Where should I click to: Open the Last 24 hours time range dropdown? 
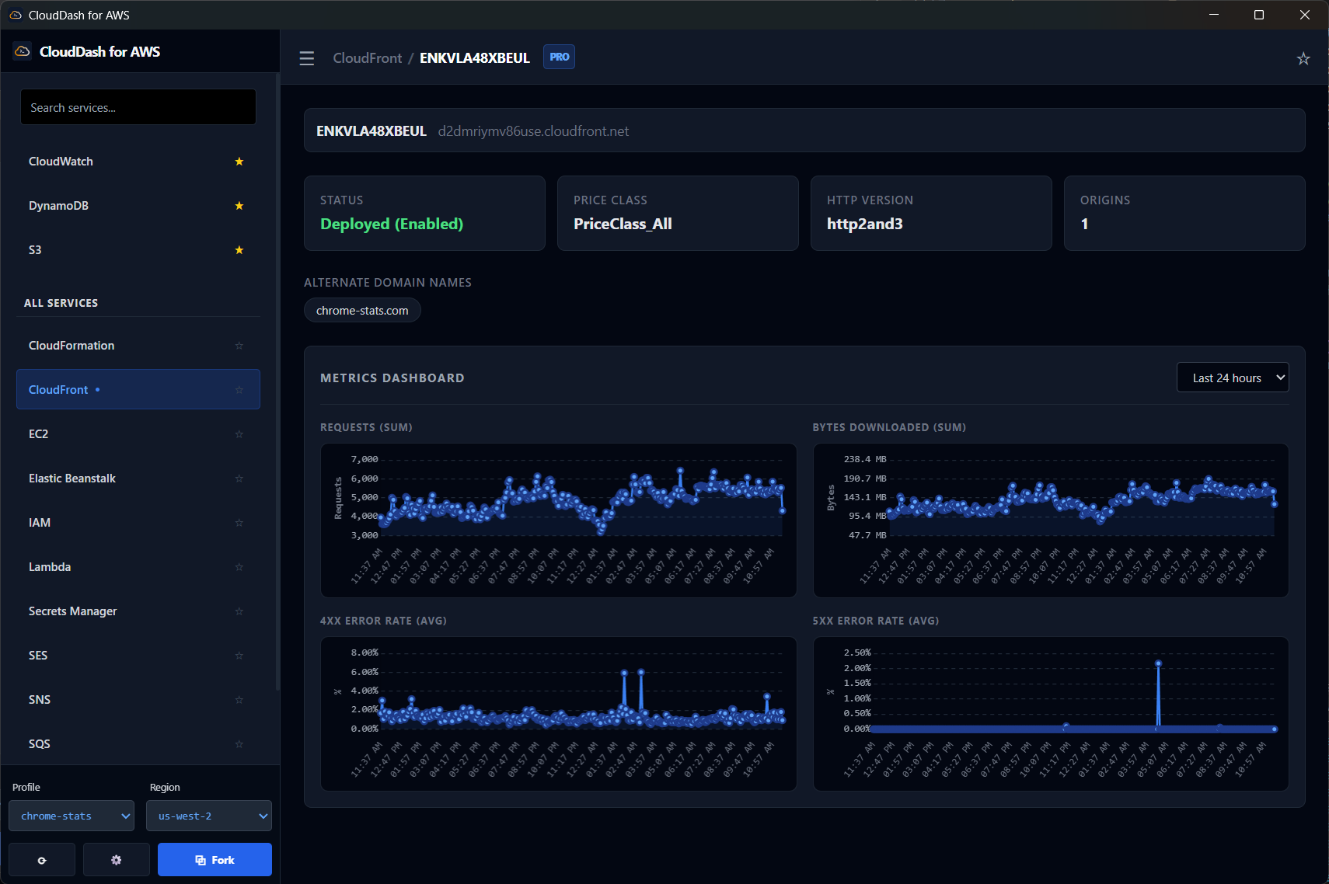click(1233, 377)
